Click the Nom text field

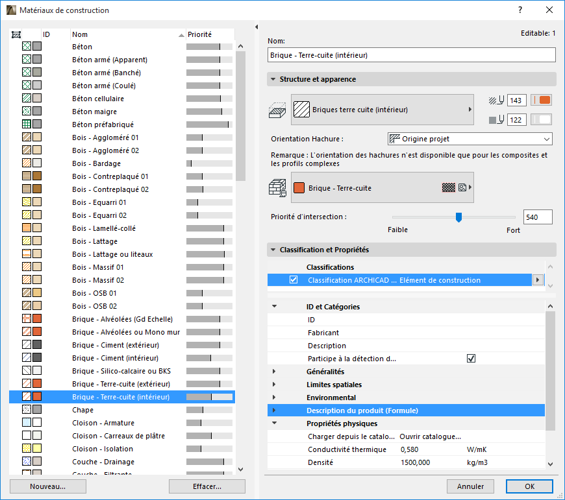pyautogui.click(x=412, y=55)
